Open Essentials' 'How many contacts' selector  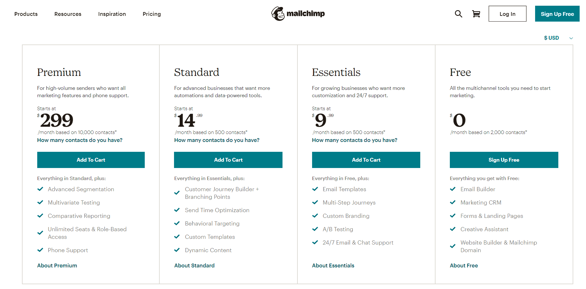354,140
